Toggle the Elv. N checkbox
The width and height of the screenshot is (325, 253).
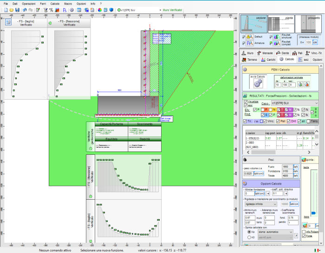271,110
